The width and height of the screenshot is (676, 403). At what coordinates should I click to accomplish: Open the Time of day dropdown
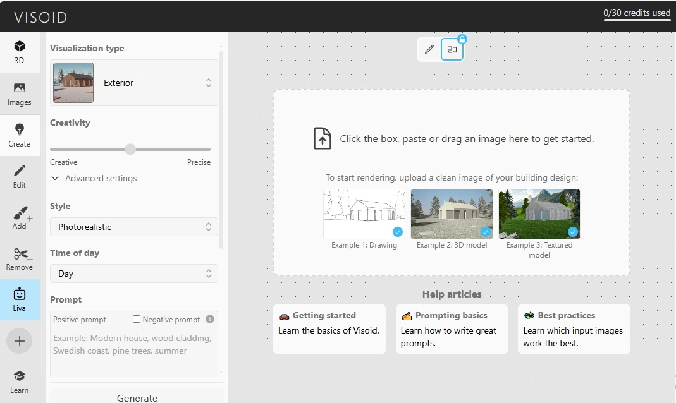(x=134, y=274)
